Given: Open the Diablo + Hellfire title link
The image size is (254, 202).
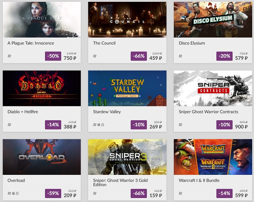Looking at the screenshot, I should tap(23, 111).
